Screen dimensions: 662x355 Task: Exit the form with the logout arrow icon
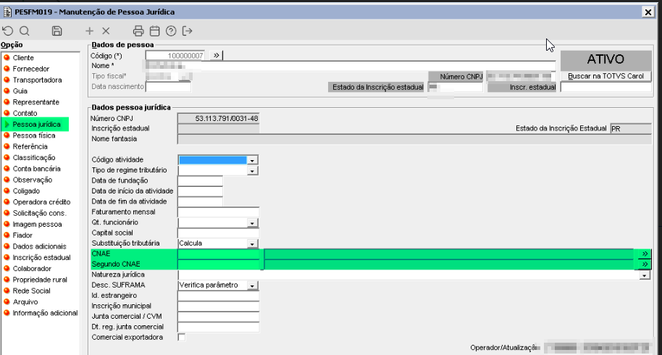pyautogui.click(x=188, y=31)
